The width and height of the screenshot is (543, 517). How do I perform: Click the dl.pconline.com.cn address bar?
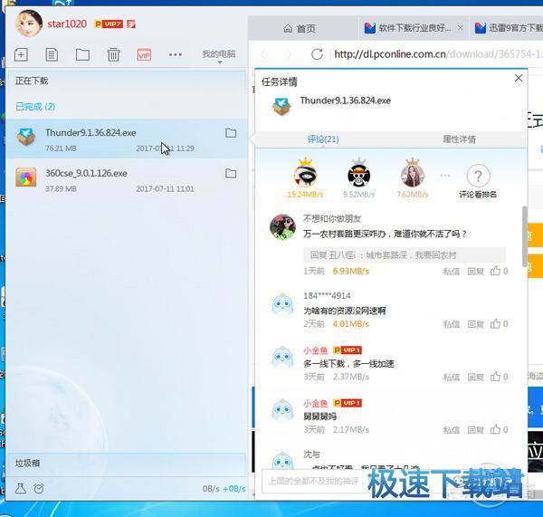coord(438,54)
